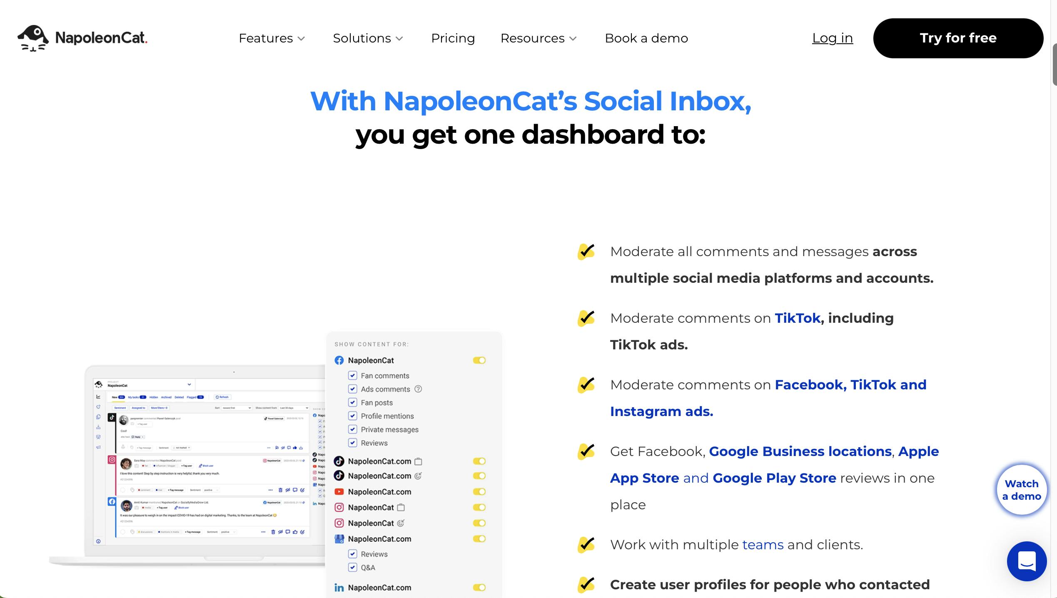Disable the YouTube NapoleonCat.com toggle
Screen dimensions: 1057x598
[479, 491]
